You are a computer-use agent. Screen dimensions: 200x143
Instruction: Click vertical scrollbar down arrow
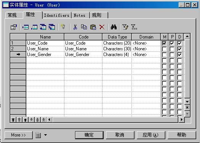[x=187, y=102]
